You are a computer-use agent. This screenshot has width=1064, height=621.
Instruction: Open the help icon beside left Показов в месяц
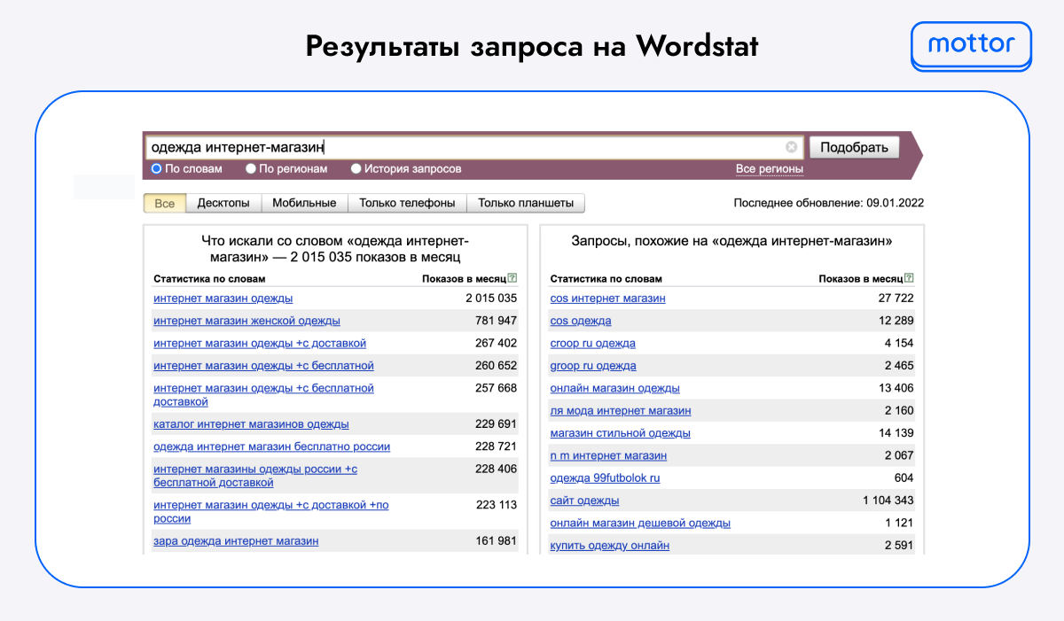pyautogui.click(x=512, y=278)
